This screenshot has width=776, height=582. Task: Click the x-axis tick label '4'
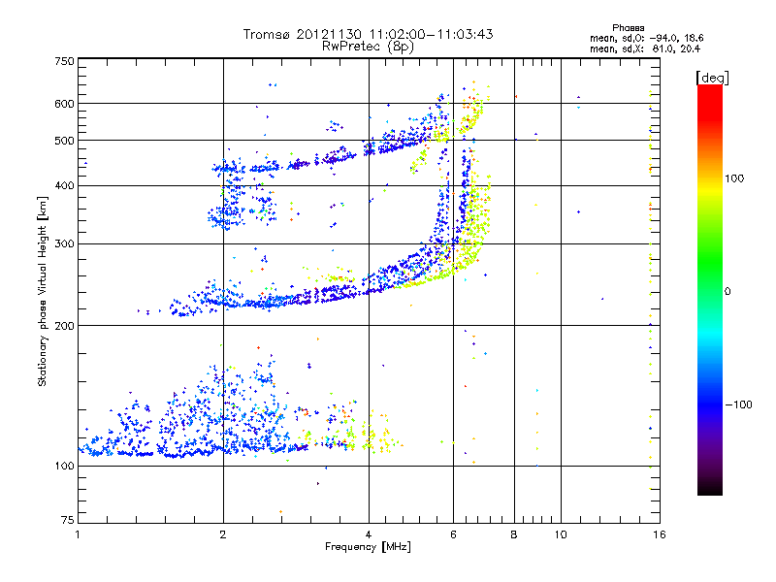(369, 534)
